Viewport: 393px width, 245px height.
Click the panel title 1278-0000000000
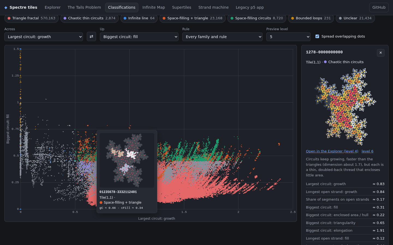click(324, 52)
